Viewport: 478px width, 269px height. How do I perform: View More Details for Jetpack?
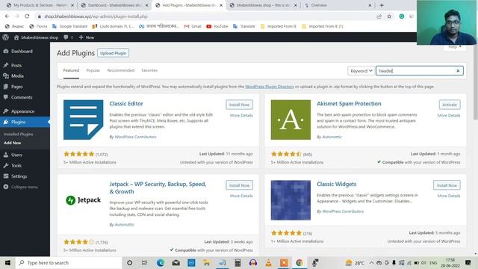tap(241, 196)
